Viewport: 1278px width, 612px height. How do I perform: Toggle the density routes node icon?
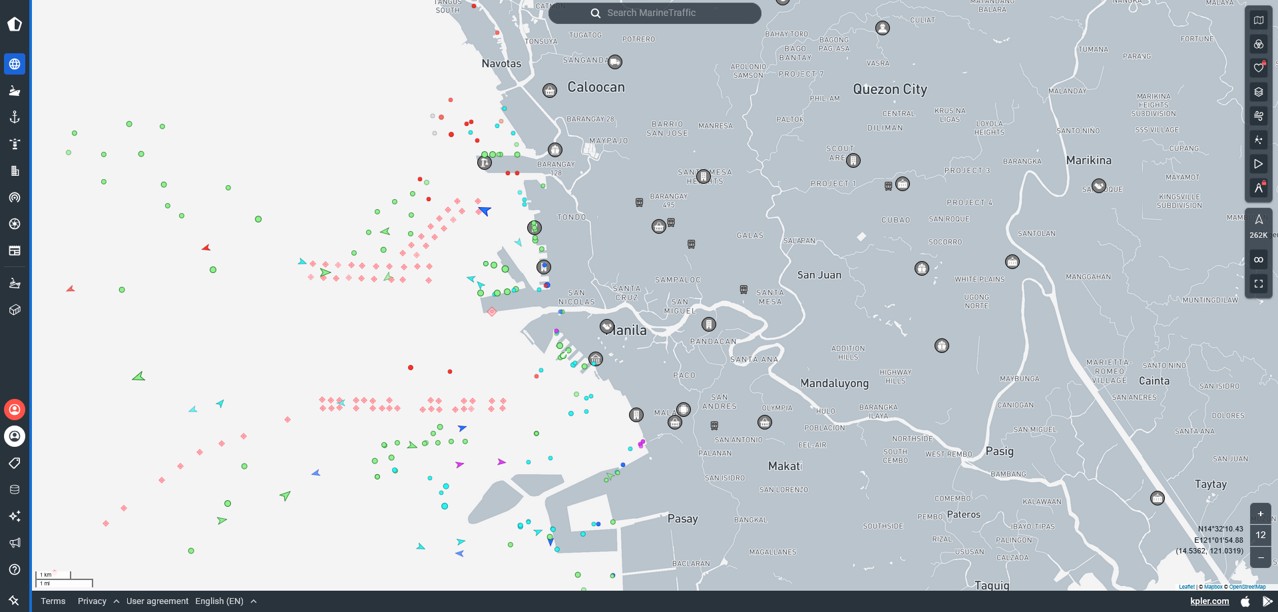1259,140
